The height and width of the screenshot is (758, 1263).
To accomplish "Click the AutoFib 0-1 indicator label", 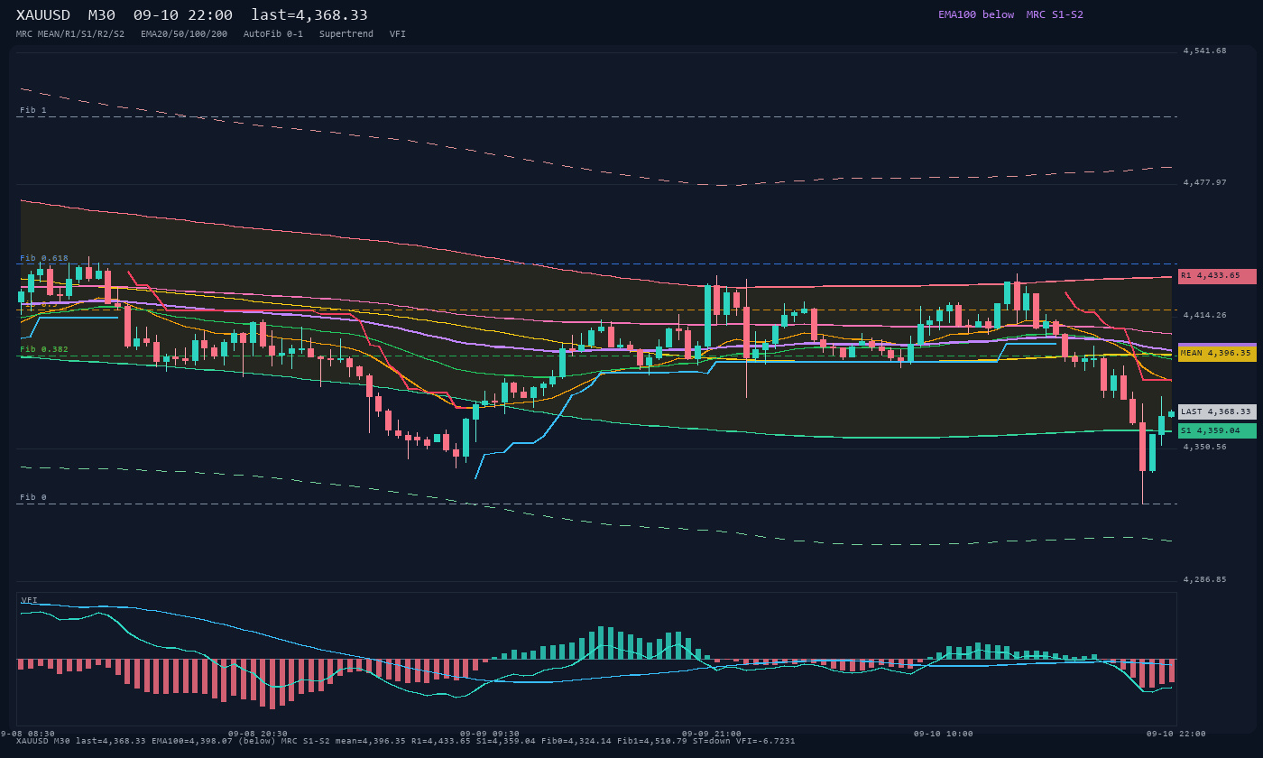I will pyautogui.click(x=273, y=33).
